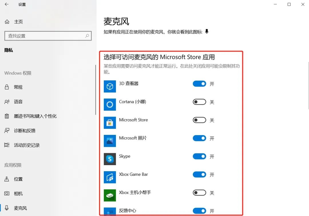Click the microphone indicator icon near title
The width and height of the screenshot is (309, 216).
coord(207,31)
